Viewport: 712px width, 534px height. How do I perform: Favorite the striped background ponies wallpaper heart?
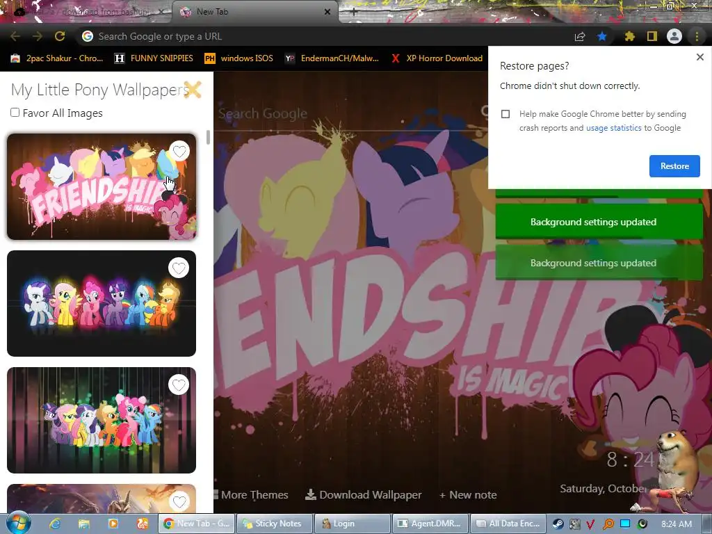(179, 385)
